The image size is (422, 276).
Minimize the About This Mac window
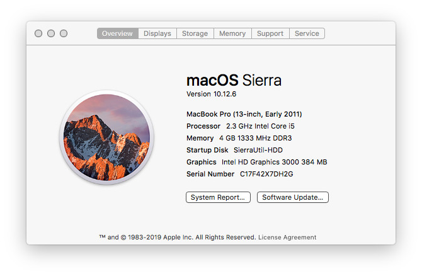[x=51, y=33]
